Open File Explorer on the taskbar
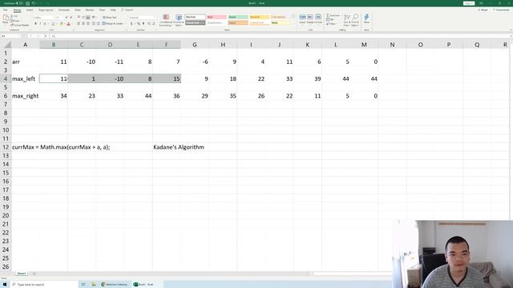 [x=94, y=285]
